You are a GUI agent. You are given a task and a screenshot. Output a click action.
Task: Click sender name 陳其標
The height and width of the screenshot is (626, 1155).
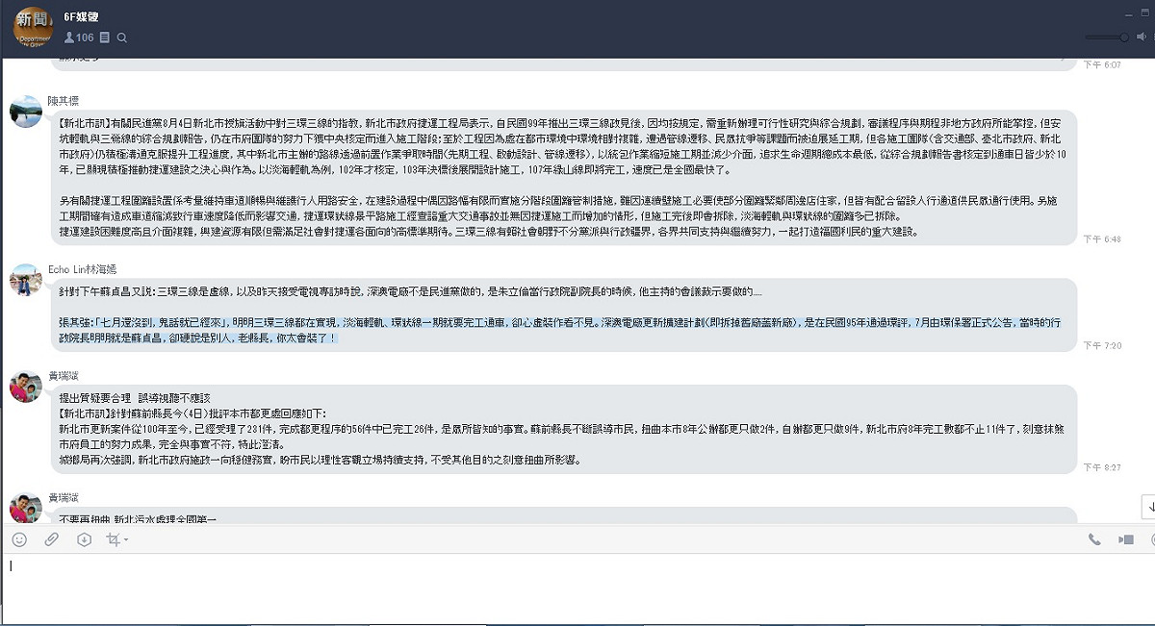click(x=64, y=100)
